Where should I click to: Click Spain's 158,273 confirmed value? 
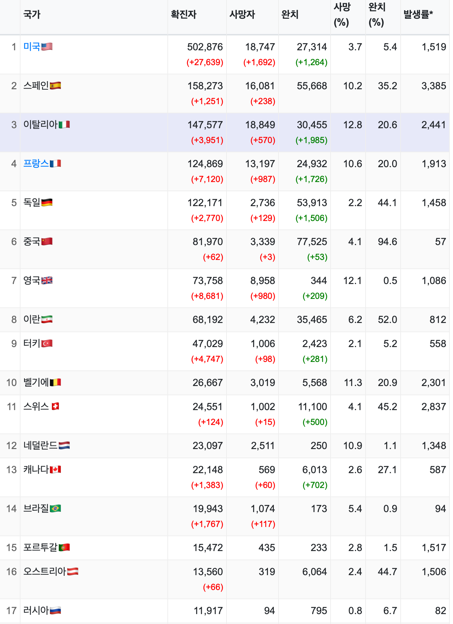pyautogui.click(x=205, y=86)
